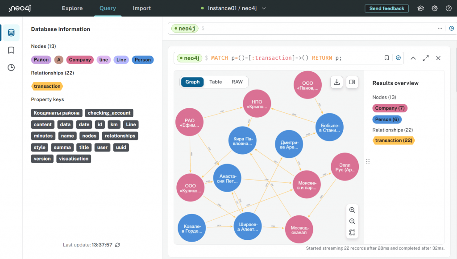Open the three-dot menu in the query editor

click(440, 28)
